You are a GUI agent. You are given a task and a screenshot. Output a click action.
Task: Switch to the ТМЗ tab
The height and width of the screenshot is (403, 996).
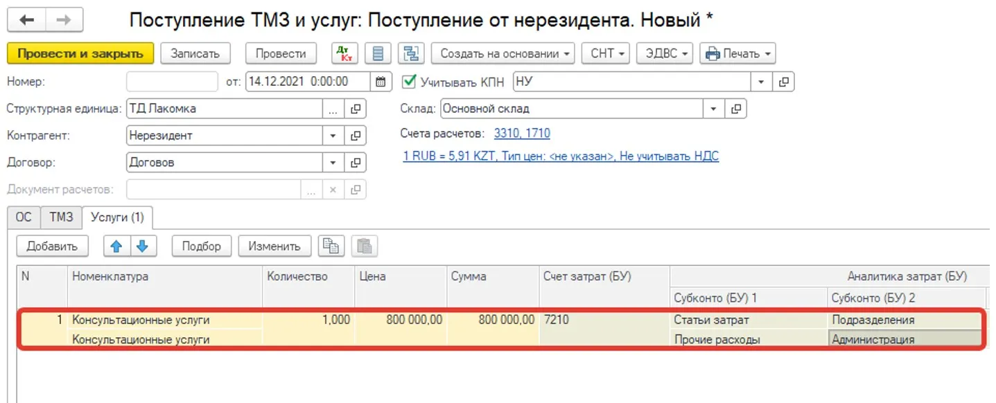point(61,217)
